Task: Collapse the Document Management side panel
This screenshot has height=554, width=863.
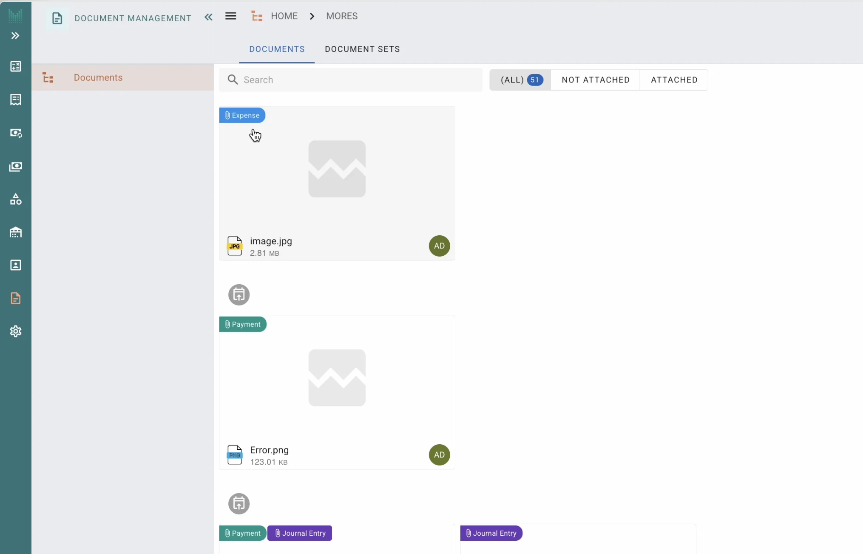Action: (x=208, y=17)
